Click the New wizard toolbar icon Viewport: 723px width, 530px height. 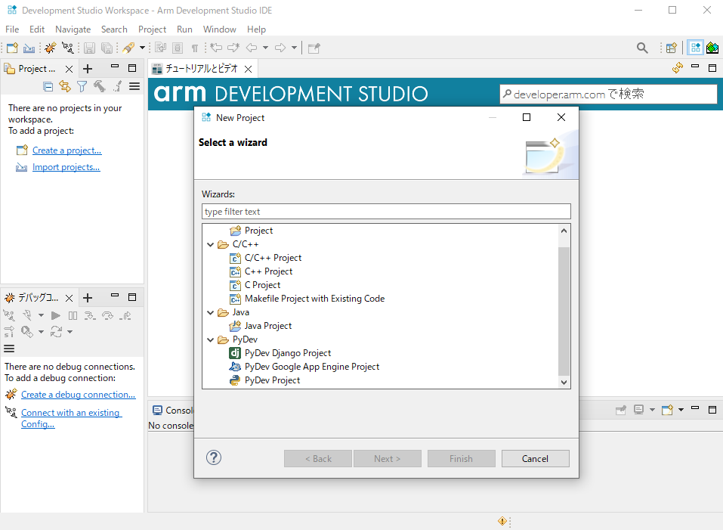pyautogui.click(x=12, y=48)
